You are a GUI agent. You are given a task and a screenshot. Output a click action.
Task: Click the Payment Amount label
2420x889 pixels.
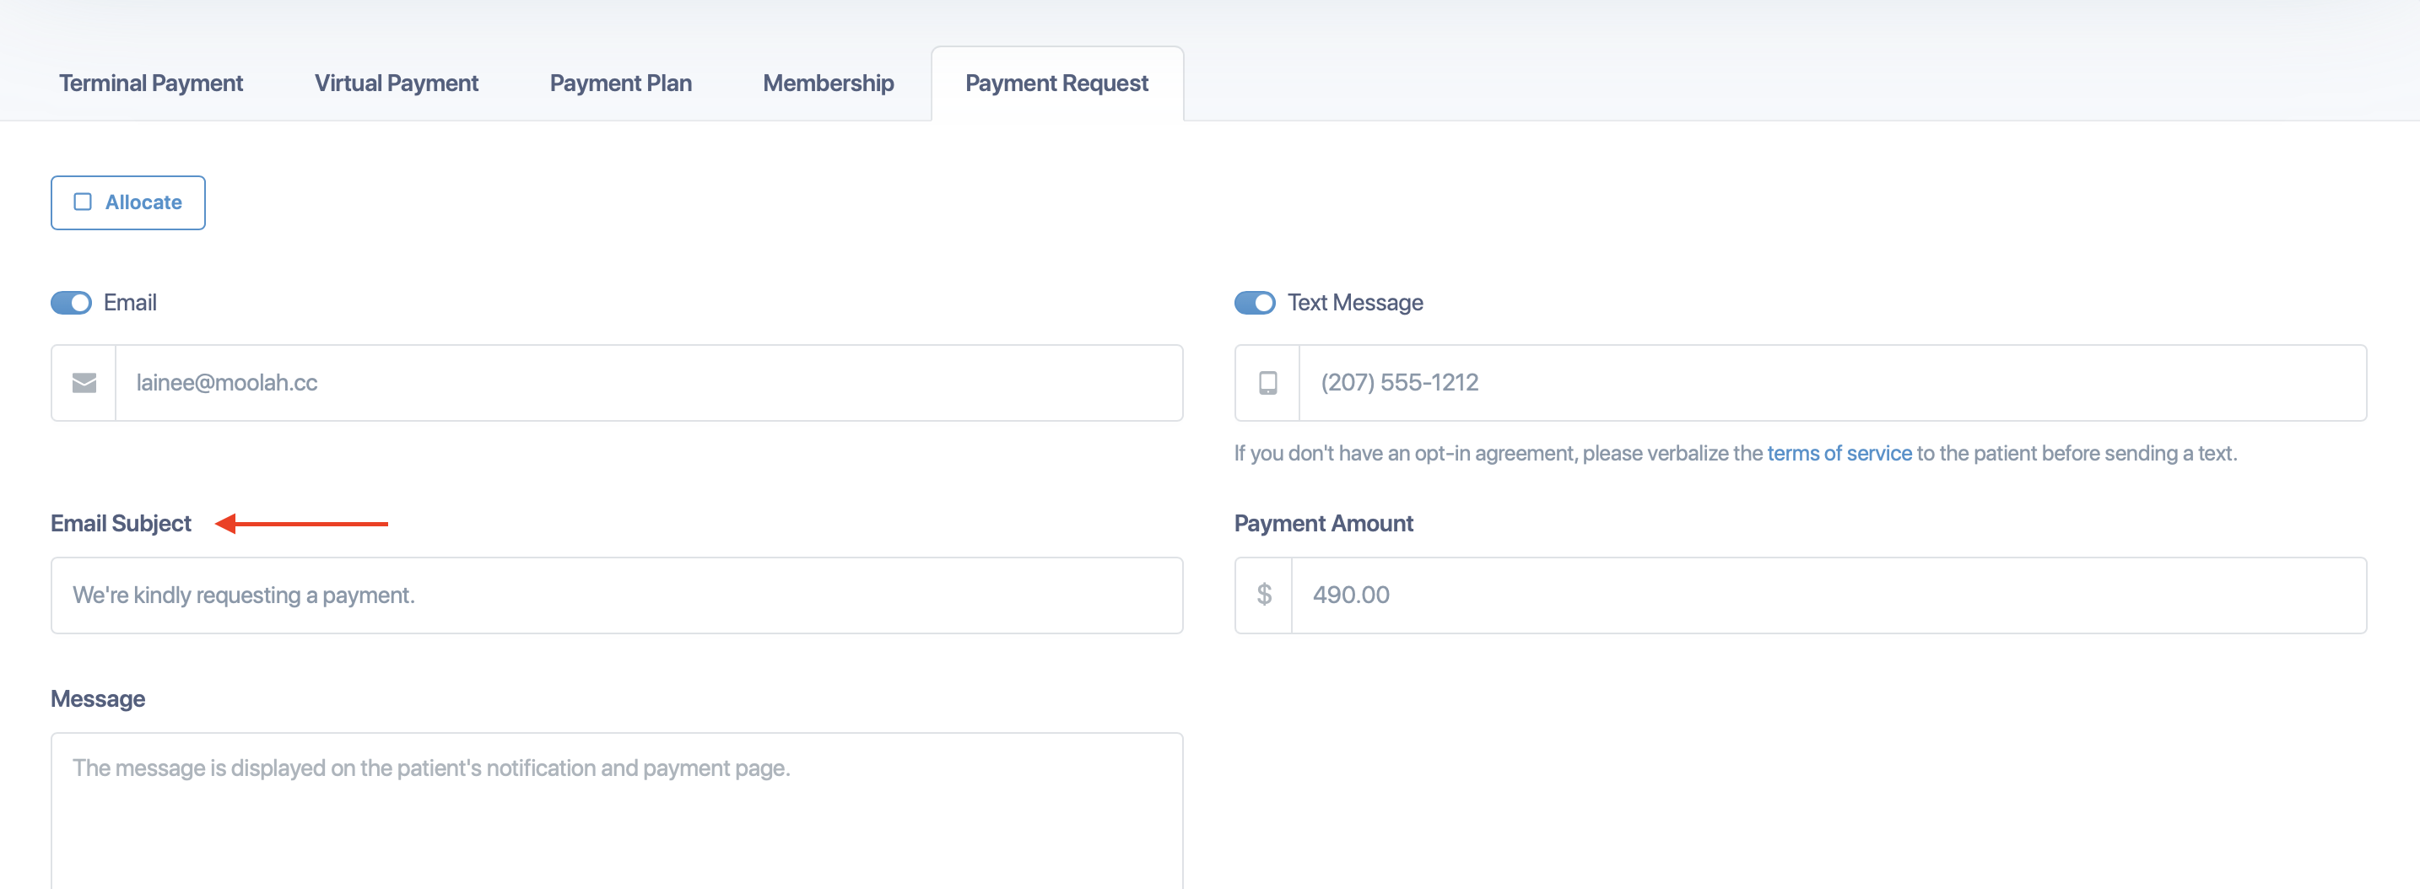pos(1323,524)
